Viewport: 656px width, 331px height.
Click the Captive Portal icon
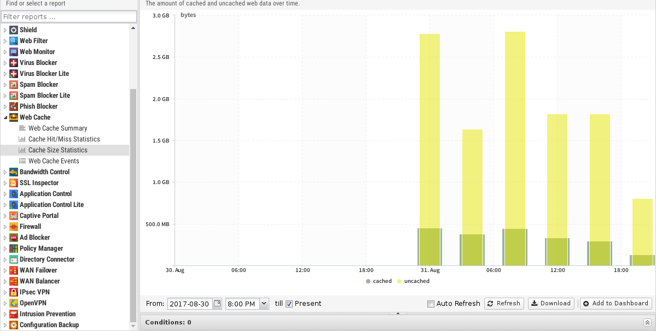(14, 216)
